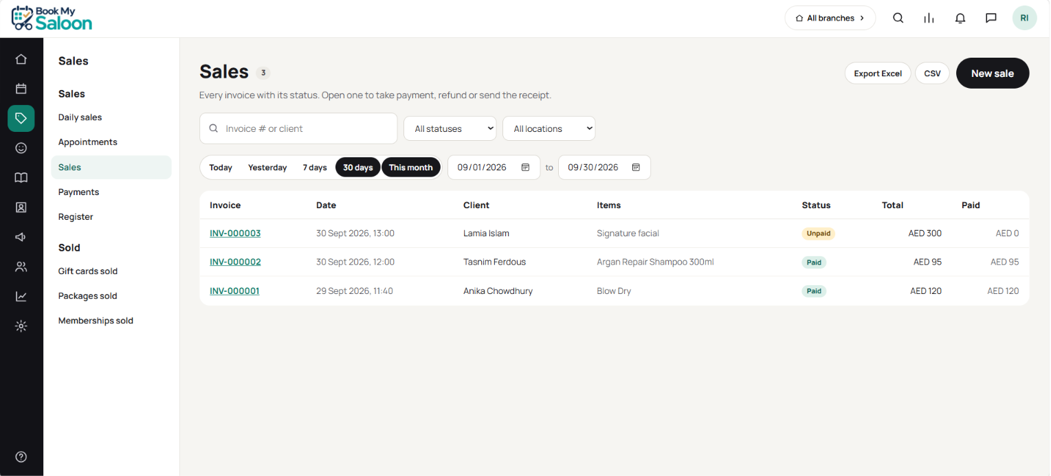
Task: Open the end date calendar picker icon
Action: coord(636,168)
